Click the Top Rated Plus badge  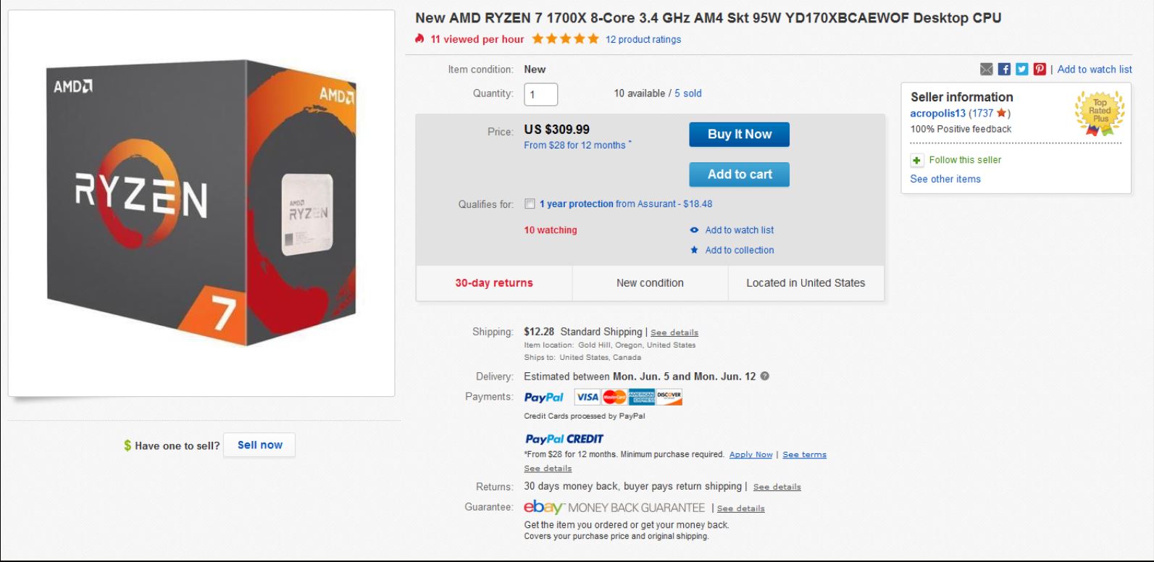tap(1100, 113)
